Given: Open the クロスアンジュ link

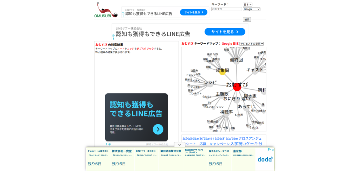Looking at the screenshot, I should (x=250, y=138).
